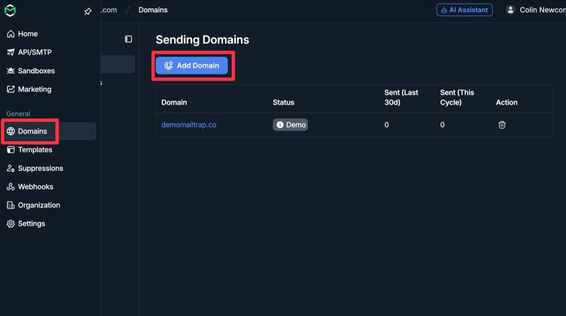The height and width of the screenshot is (316, 566).
Task: Click the Home house icon
Action: (x=11, y=34)
